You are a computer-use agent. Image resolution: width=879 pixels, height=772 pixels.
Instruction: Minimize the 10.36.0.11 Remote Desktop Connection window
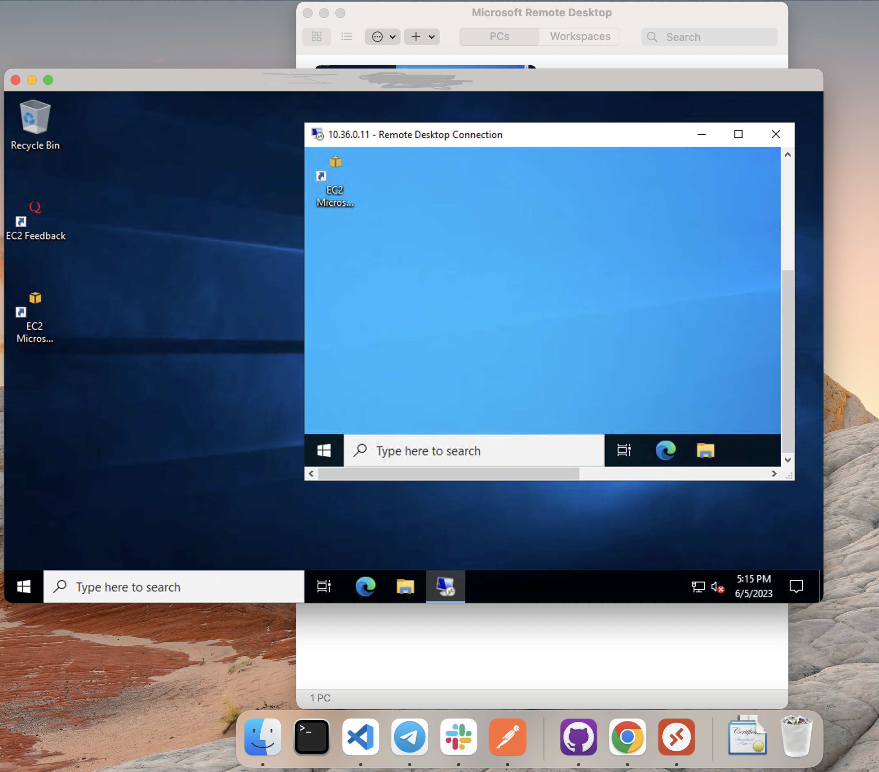click(701, 134)
